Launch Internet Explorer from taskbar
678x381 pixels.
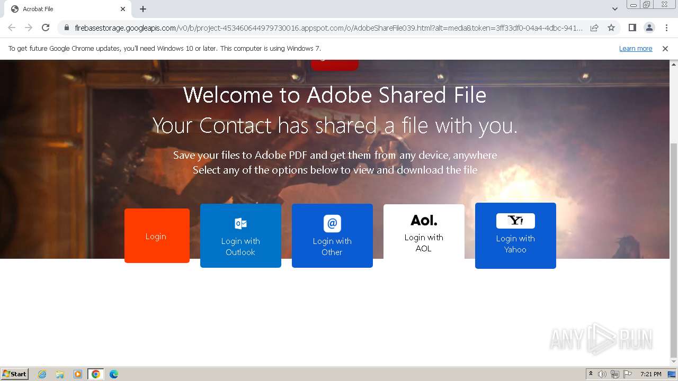click(42, 374)
